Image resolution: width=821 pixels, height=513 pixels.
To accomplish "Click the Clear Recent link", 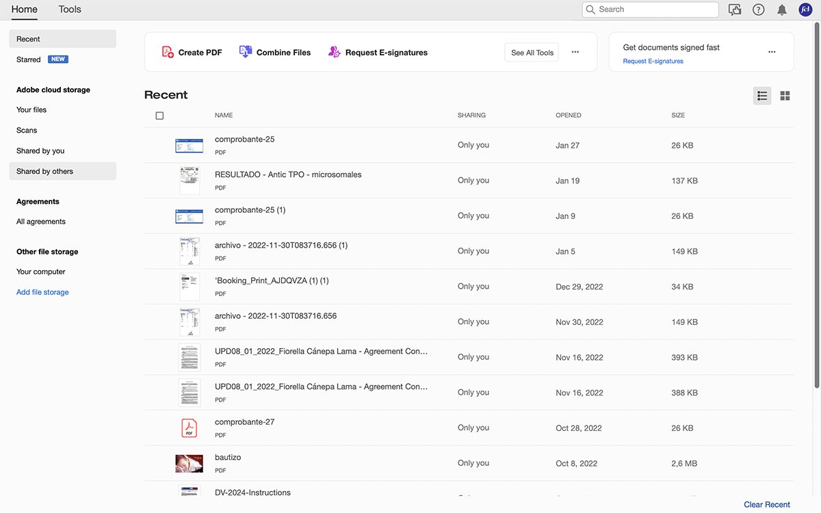I will pyautogui.click(x=767, y=505).
